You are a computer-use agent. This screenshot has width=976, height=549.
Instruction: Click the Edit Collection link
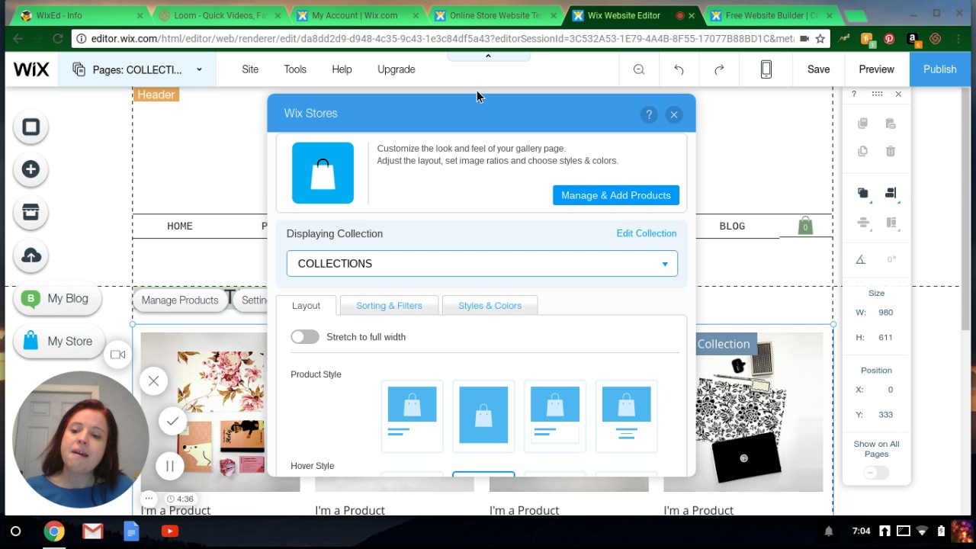point(647,233)
